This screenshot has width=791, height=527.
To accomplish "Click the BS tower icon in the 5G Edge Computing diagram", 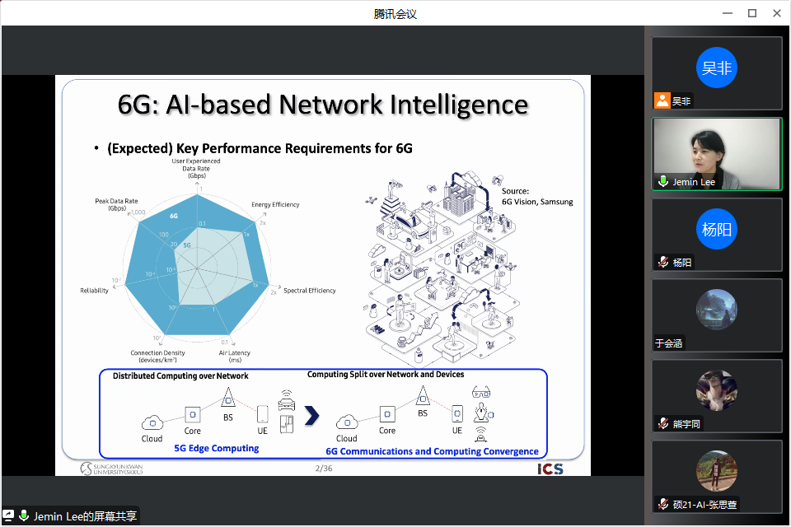I will [x=228, y=398].
